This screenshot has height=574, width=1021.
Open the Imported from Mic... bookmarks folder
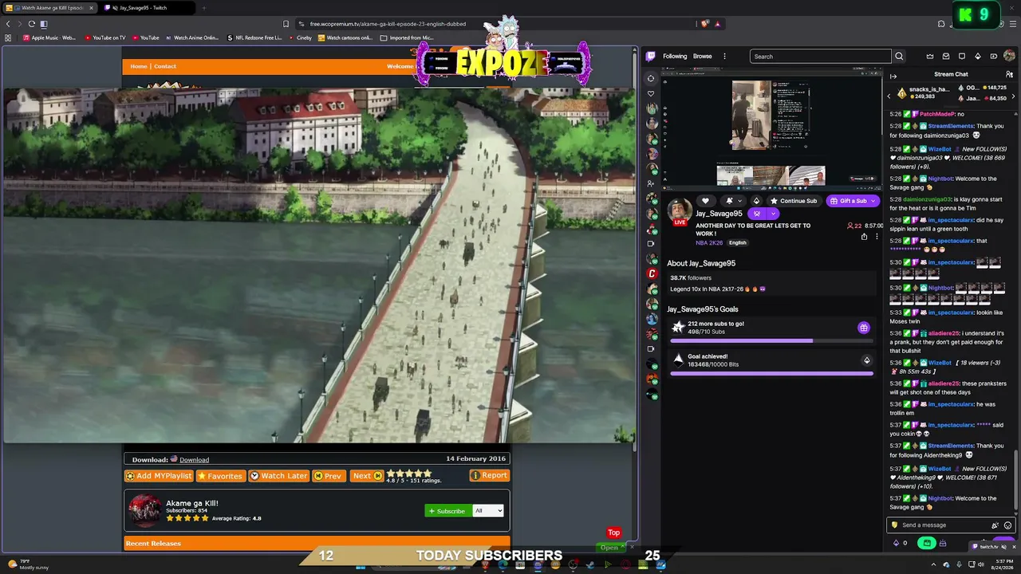(x=407, y=37)
